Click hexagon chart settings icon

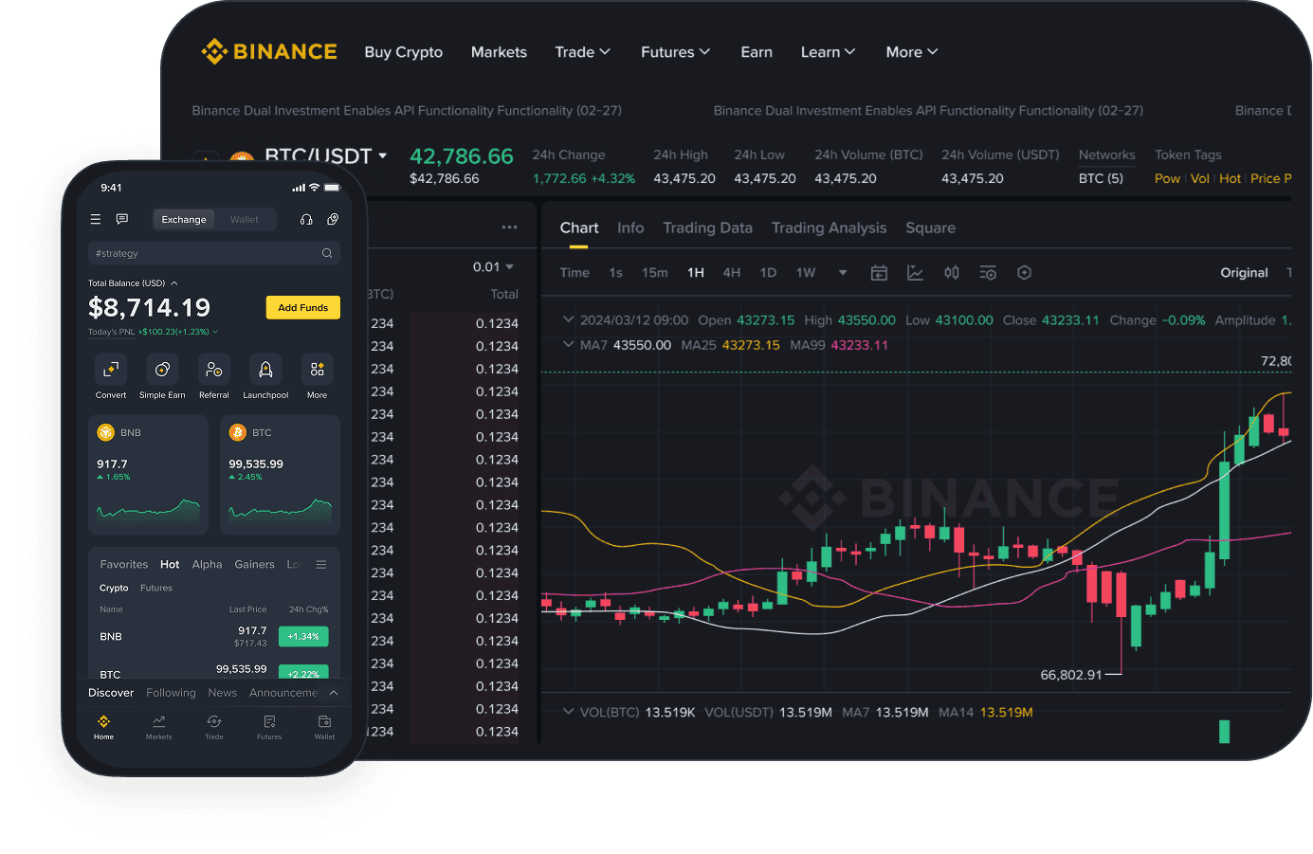[1024, 273]
